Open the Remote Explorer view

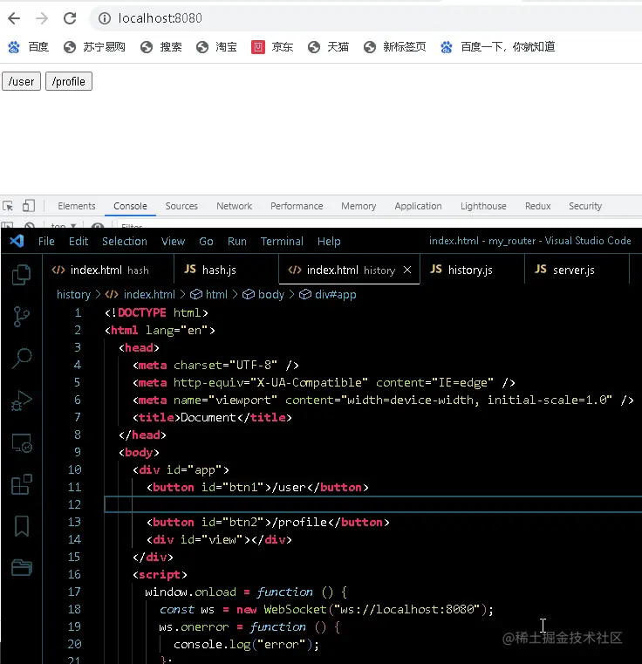pos(21,443)
